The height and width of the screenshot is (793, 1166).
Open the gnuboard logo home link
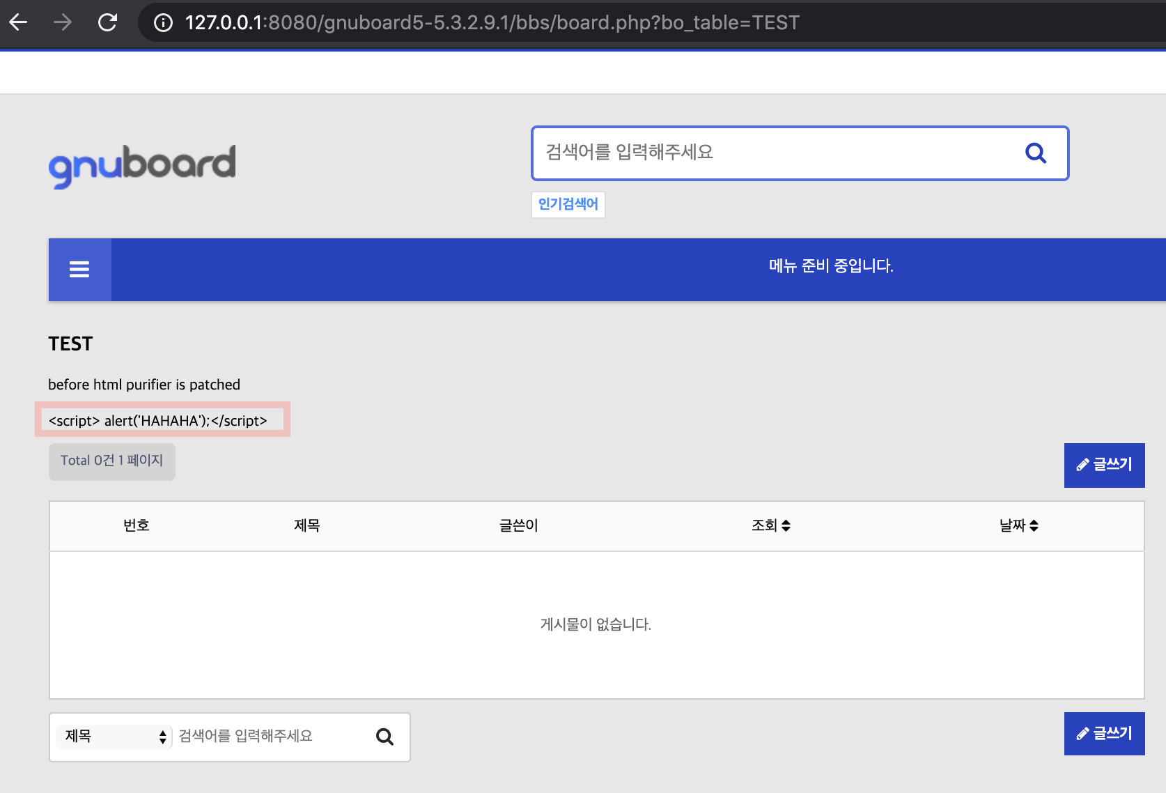pos(142,166)
